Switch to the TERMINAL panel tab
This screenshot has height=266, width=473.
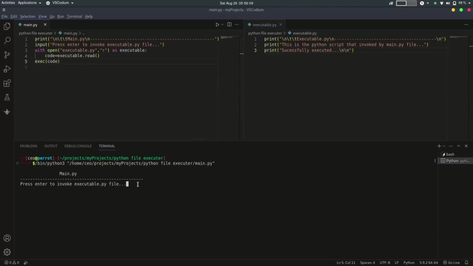[x=107, y=146]
